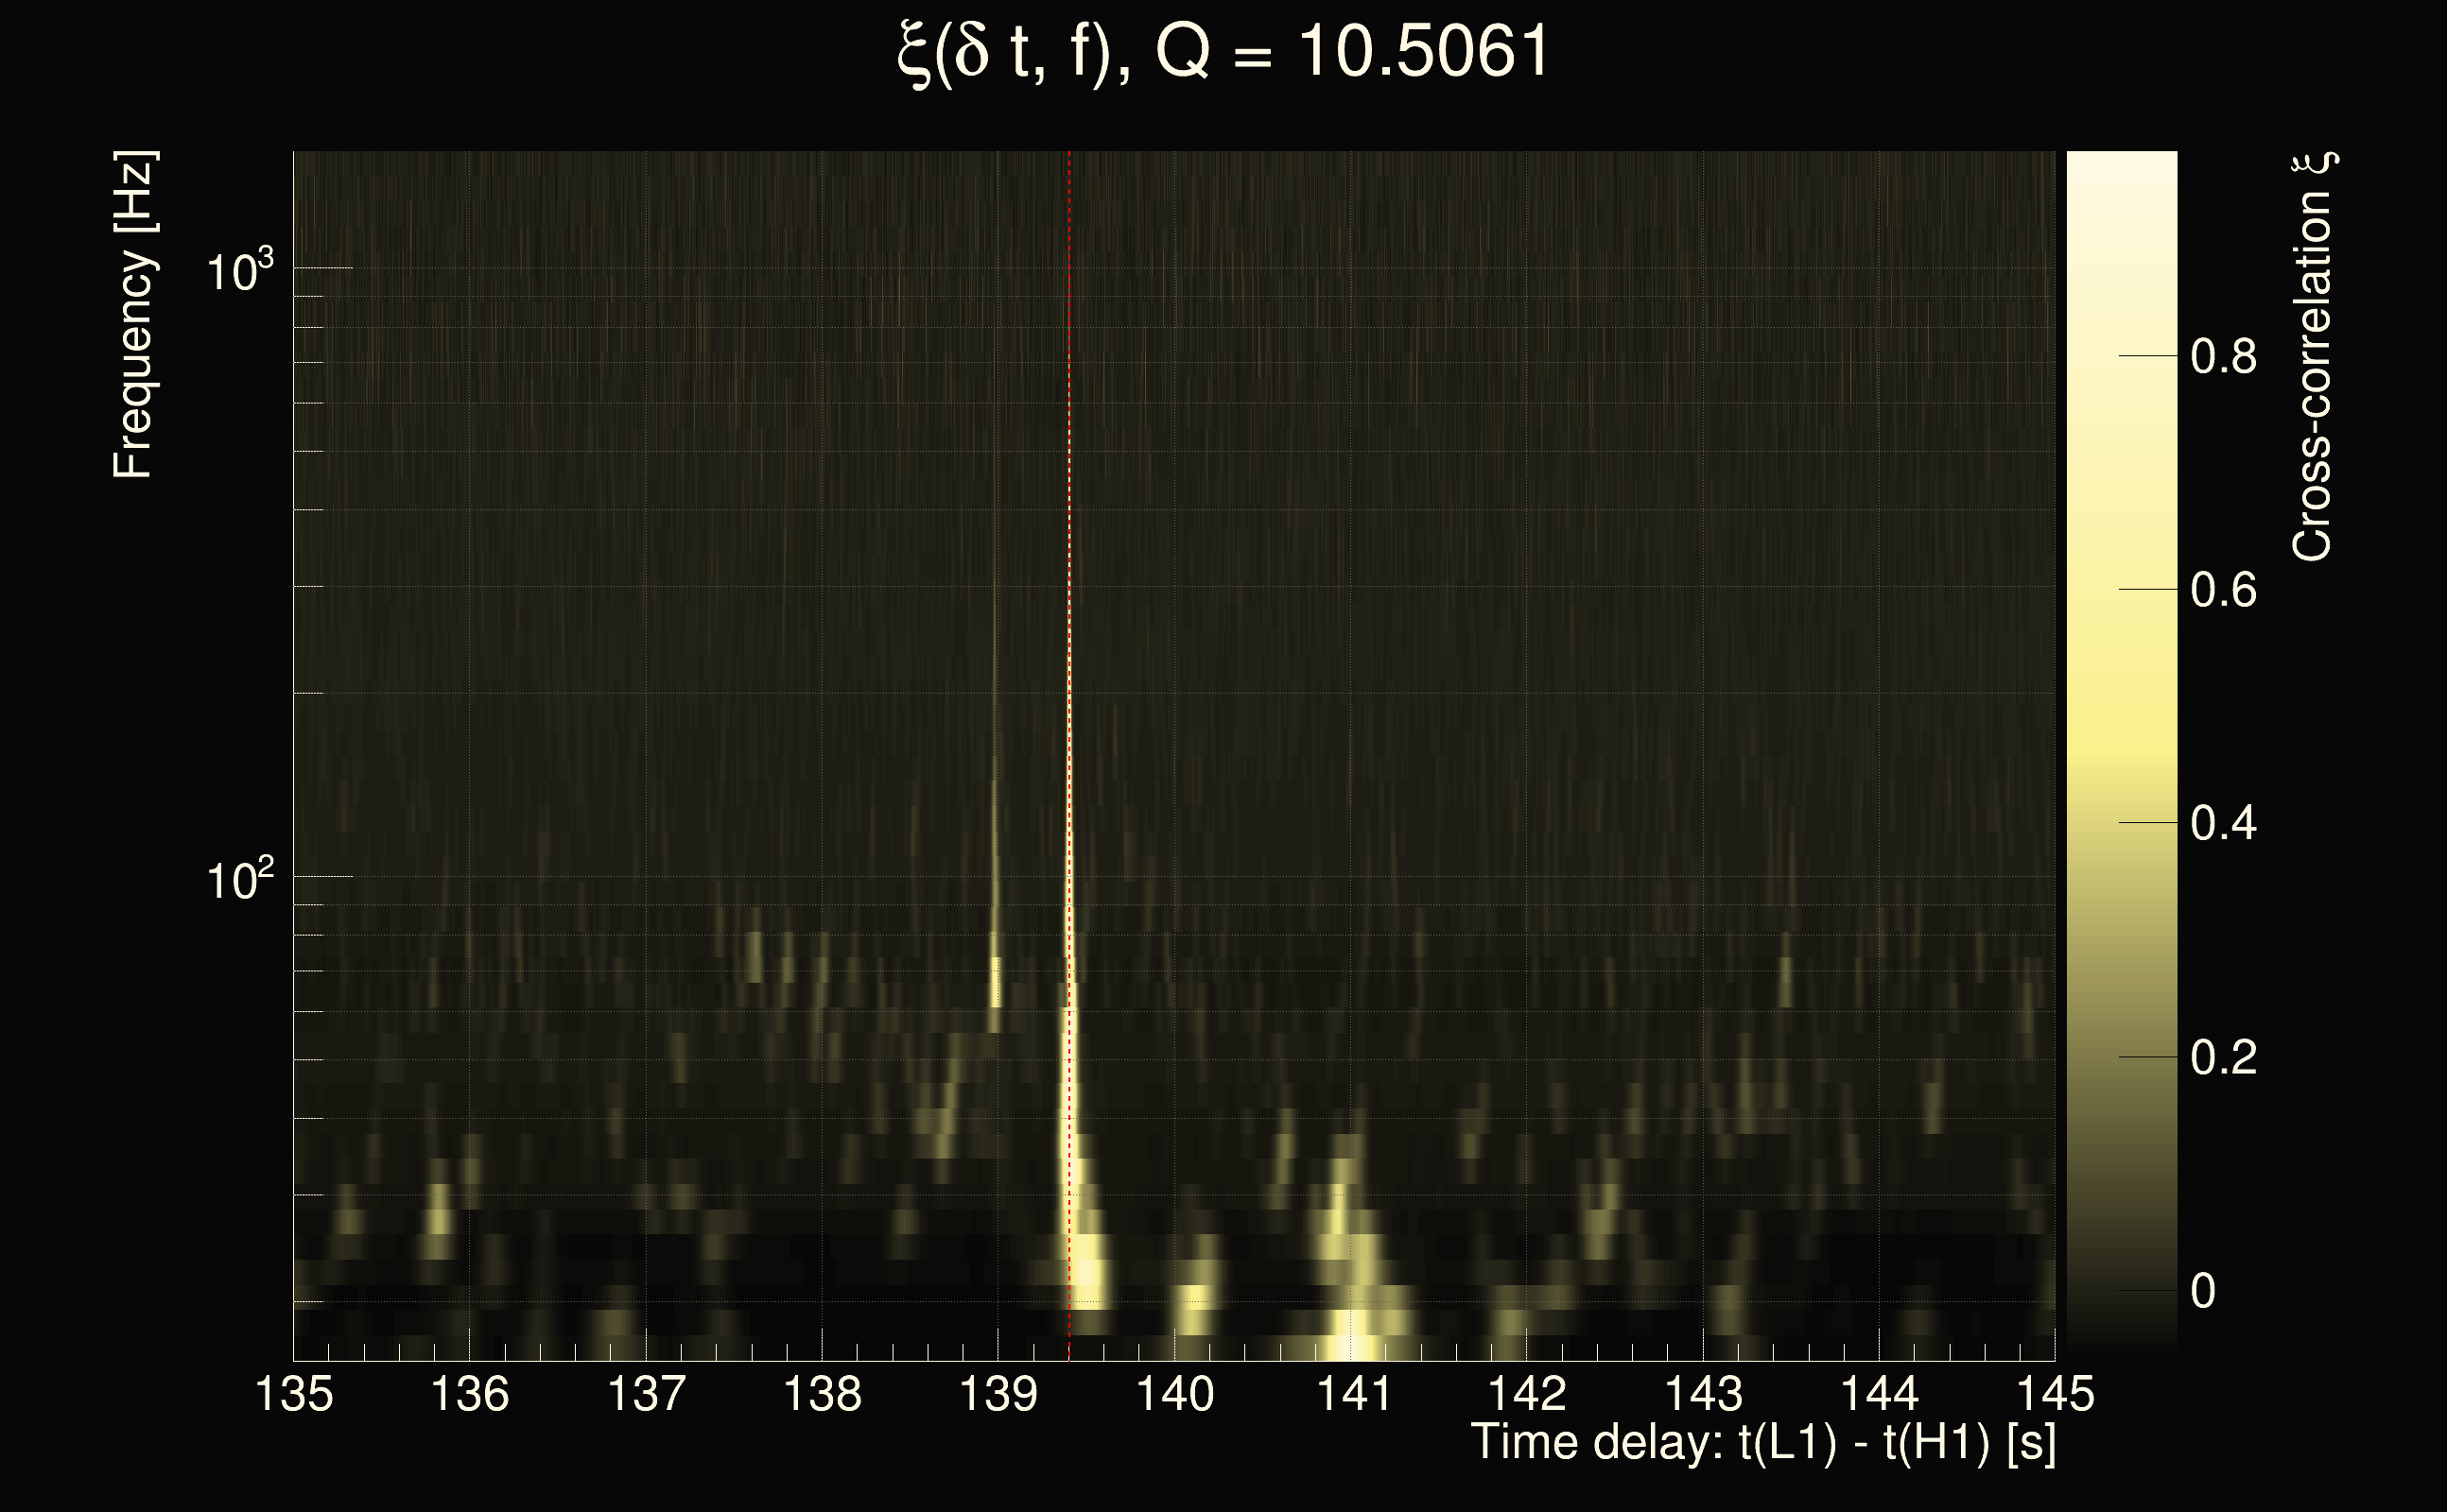
Task: Click the 0.2 tick on the colorbar
Action: [2223, 1058]
